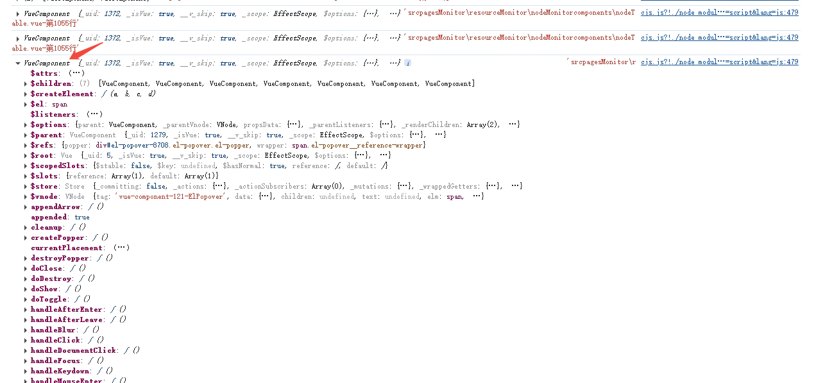Expand the $slots property
This screenshot has height=383, width=816.
[x=26, y=176]
